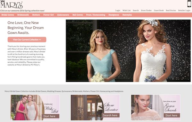192x122 pixels.
Task: Open the Retailer Login link
Action: (x=184, y=11)
